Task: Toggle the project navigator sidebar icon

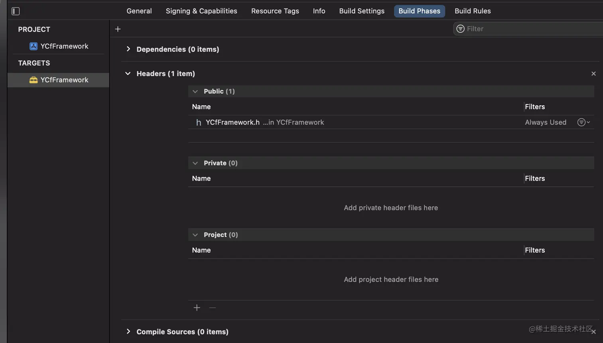Action: point(16,11)
